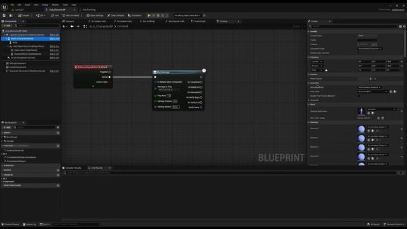Image resolution: width=407 pixels, height=229 pixels.
Task: Click the Components panel search field
Action: (37, 25)
